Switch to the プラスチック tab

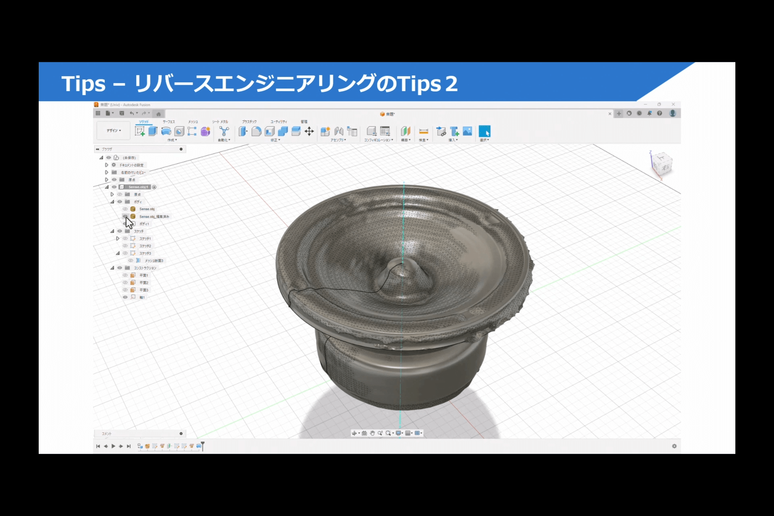coord(249,122)
